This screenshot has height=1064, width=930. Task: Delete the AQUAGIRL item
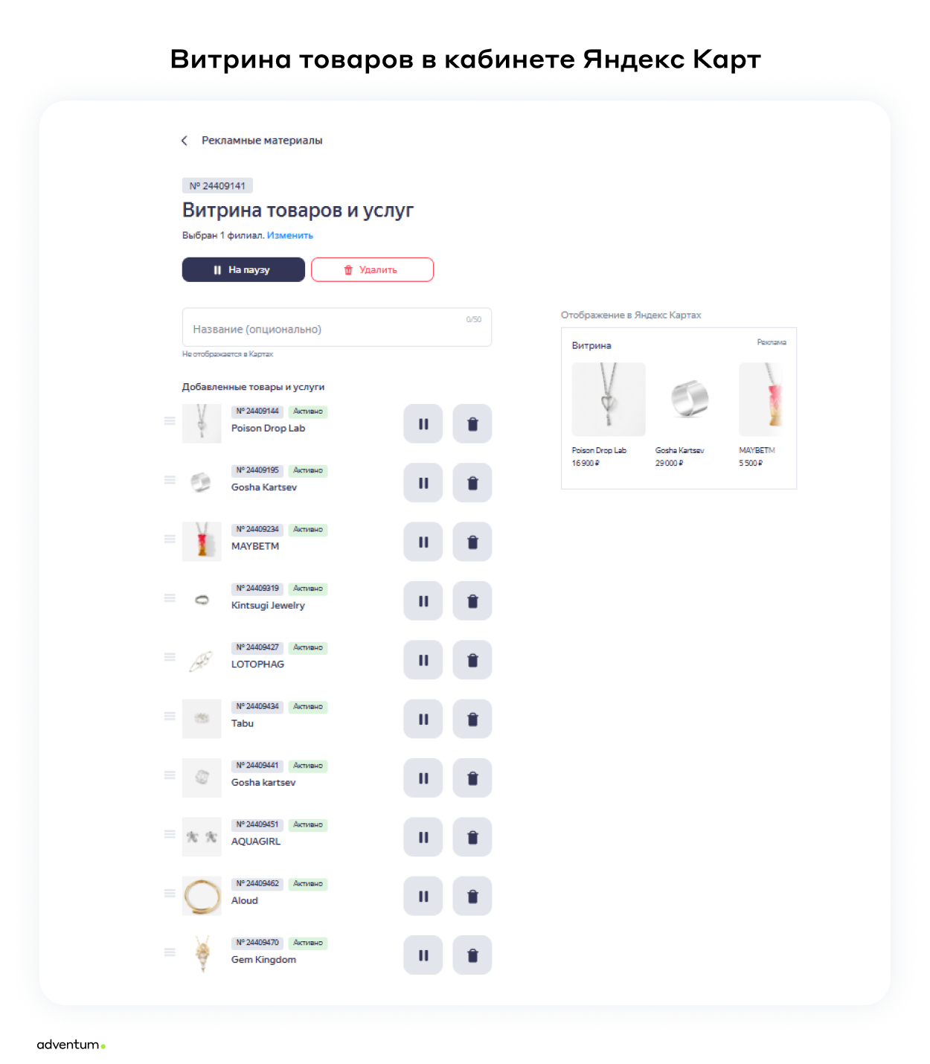[472, 837]
